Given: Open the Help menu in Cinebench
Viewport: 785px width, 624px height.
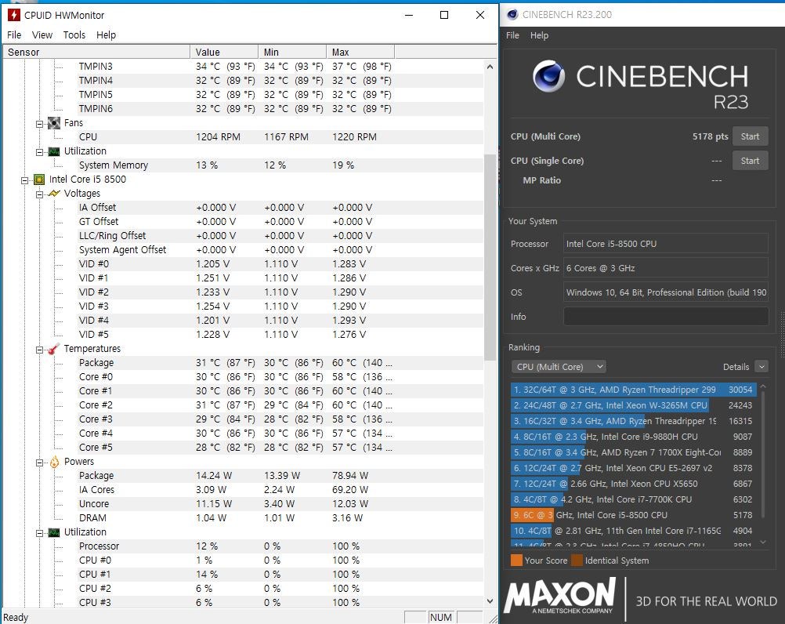Looking at the screenshot, I should pyautogui.click(x=539, y=35).
